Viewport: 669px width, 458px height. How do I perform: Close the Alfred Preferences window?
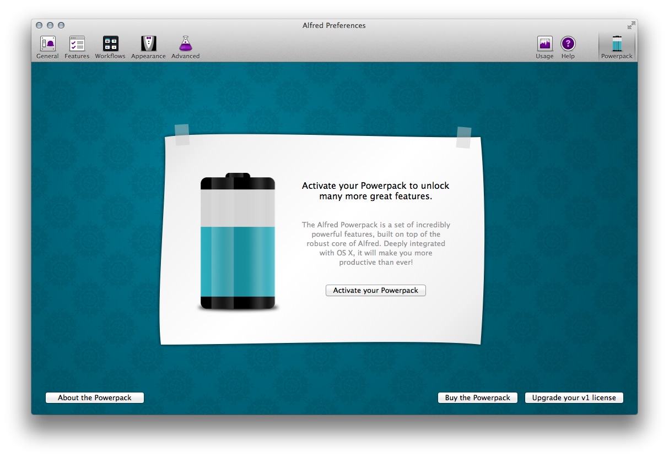click(x=39, y=25)
